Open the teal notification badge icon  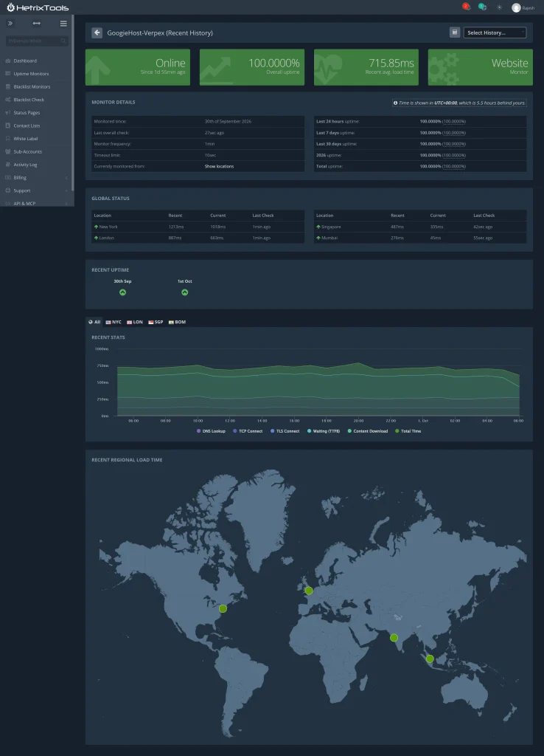[482, 7]
